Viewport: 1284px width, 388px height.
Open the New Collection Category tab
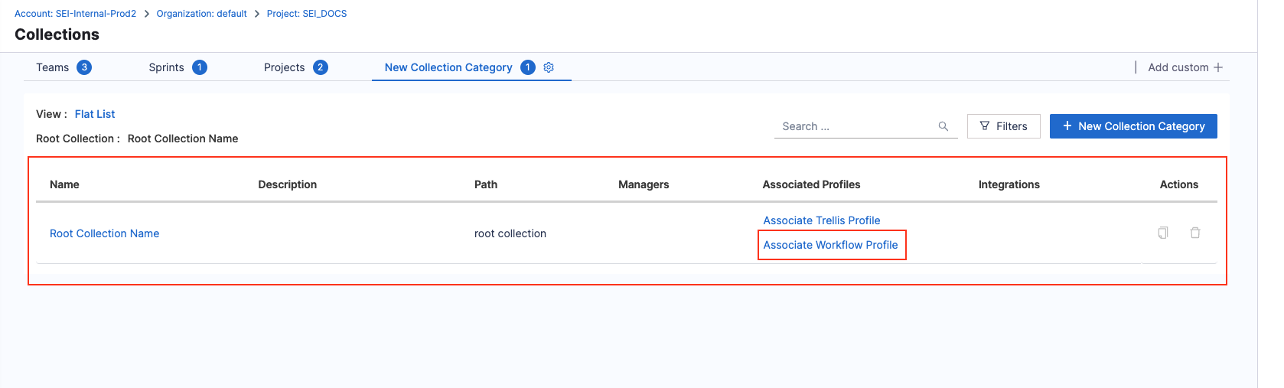pos(448,67)
